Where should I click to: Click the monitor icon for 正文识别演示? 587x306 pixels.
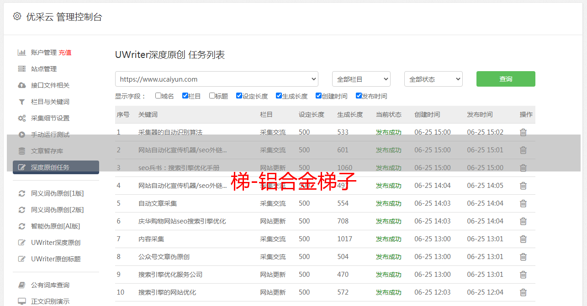(21, 301)
